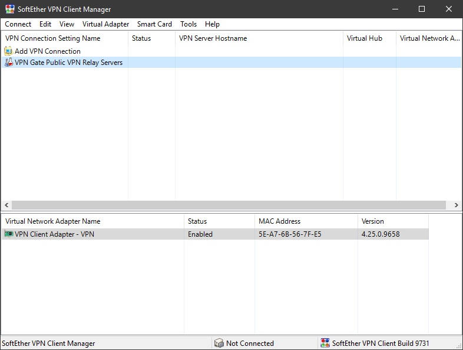Image resolution: width=463 pixels, height=350 pixels.
Task: Click the MAC Address column header
Action: (x=306, y=221)
